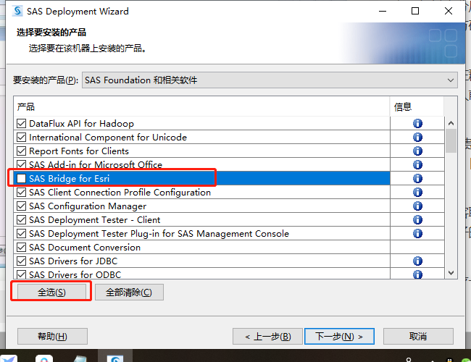Open info for SAS Client Connection Profile Configuration
Screen dimensions: 471x362
[x=417, y=192]
